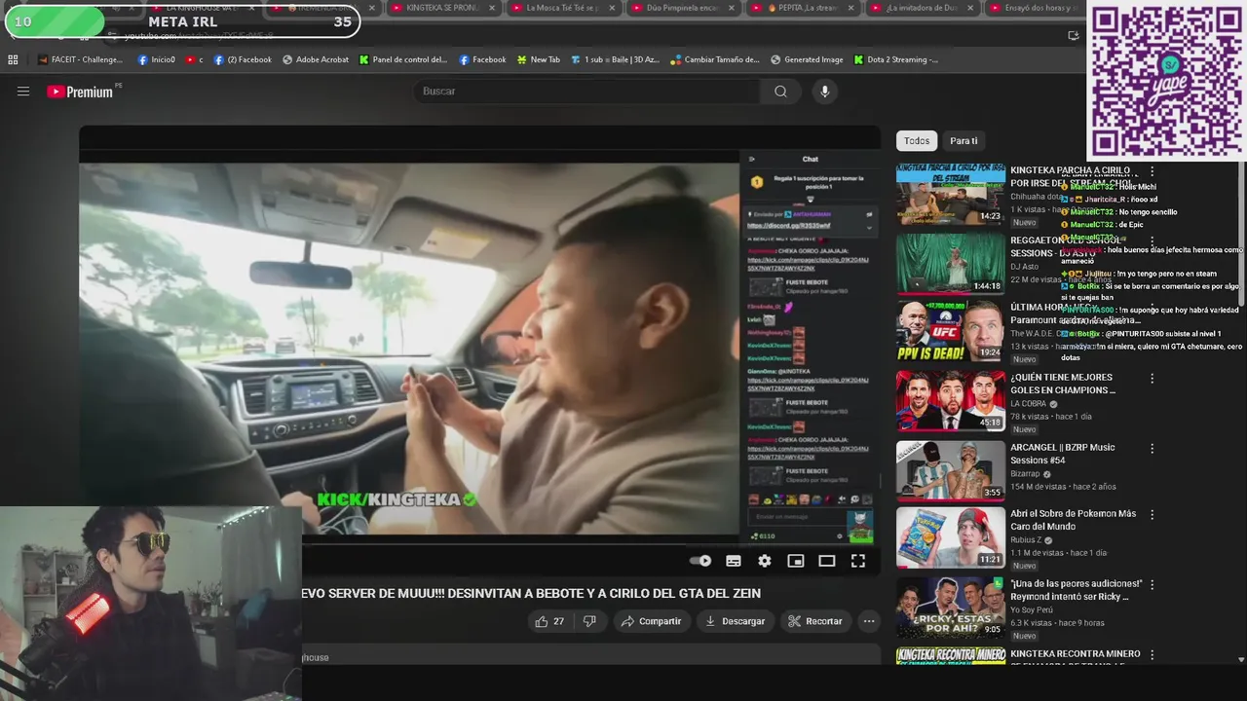Open the LA COBRA channel name link
The width and height of the screenshot is (1247, 701).
click(1028, 404)
